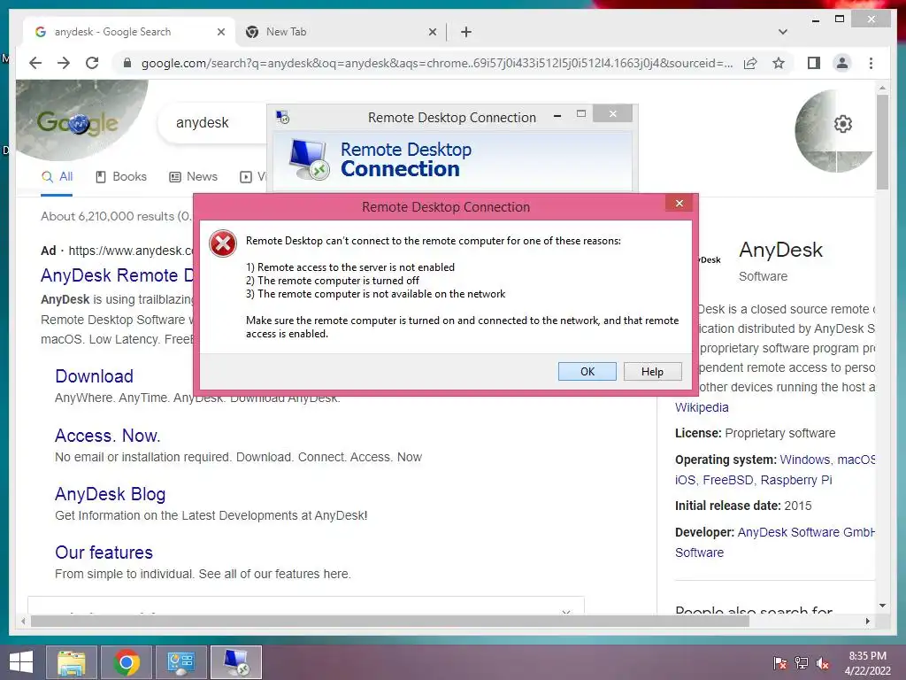Click Help in the error dialog
The height and width of the screenshot is (680, 906).
tap(652, 371)
